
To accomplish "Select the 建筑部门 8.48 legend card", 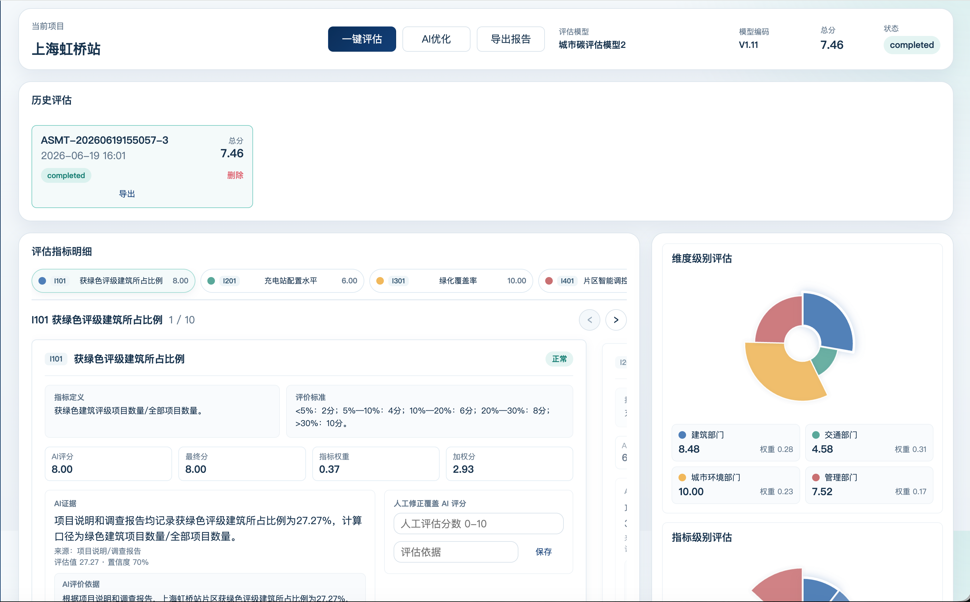I will click(736, 443).
